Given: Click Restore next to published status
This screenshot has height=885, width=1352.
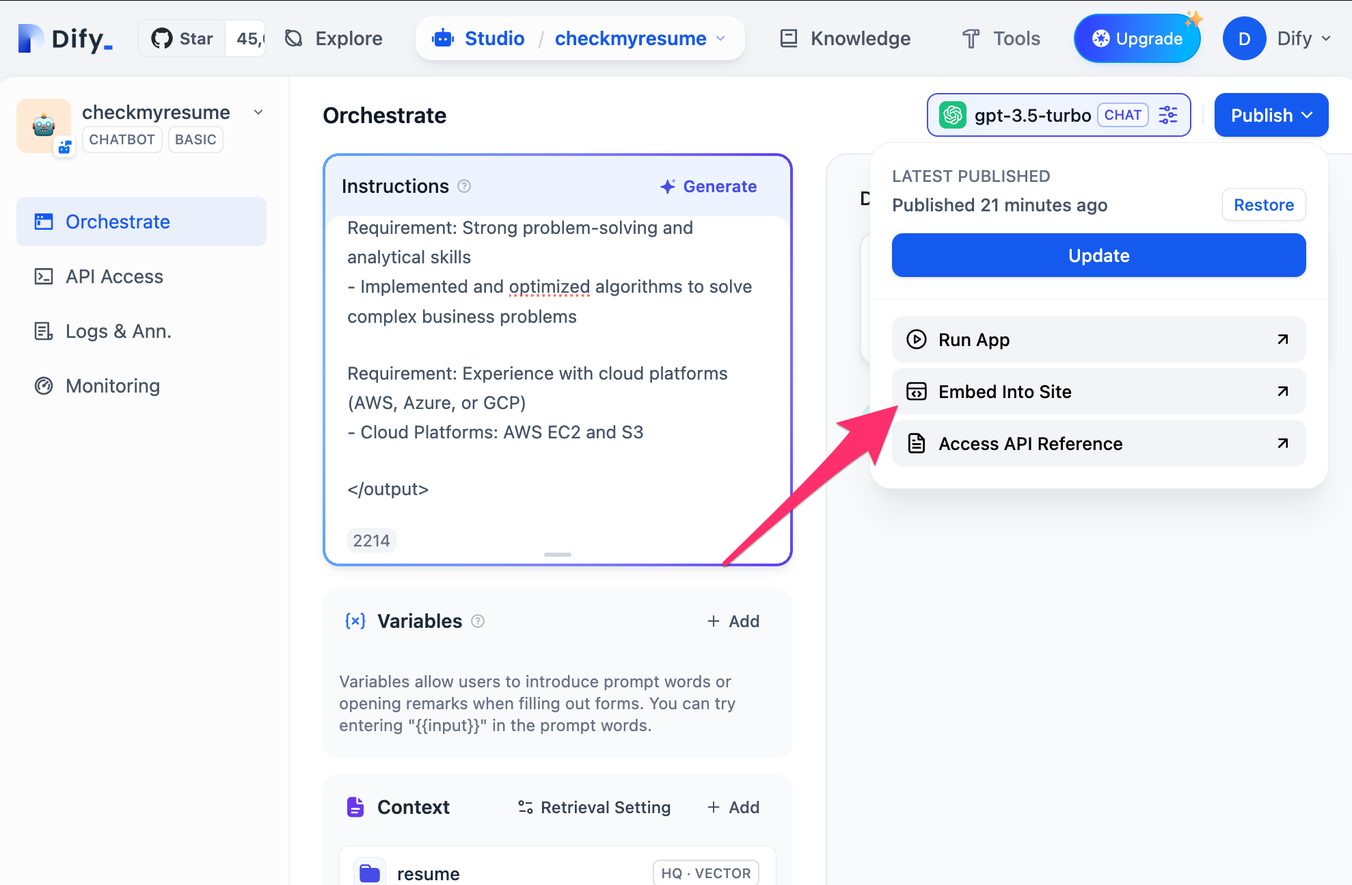Looking at the screenshot, I should tap(1263, 204).
